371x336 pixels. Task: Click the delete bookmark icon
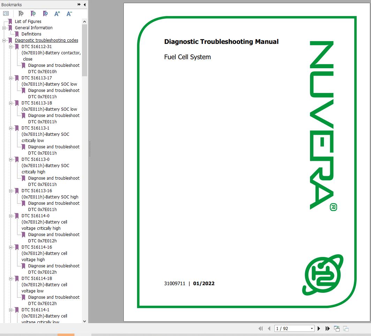click(21, 14)
